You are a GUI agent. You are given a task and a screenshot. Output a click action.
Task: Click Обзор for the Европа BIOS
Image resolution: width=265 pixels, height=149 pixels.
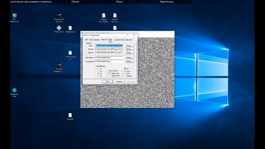click(x=130, y=53)
